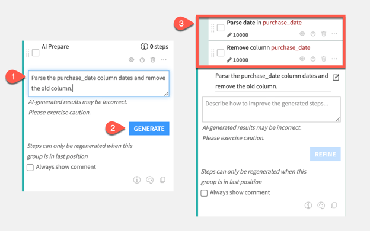Open the three-dots menu of AI Prepare group
Viewport: 370px width, 231px height.
coord(164,60)
